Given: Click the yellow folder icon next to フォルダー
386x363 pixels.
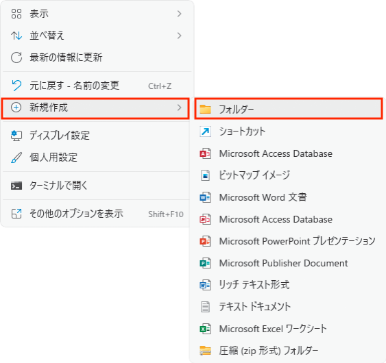Looking at the screenshot, I should point(205,109).
